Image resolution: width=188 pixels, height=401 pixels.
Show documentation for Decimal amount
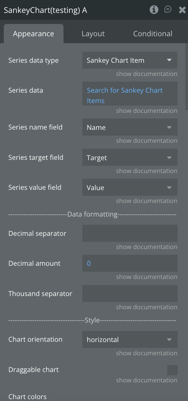point(147,277)
